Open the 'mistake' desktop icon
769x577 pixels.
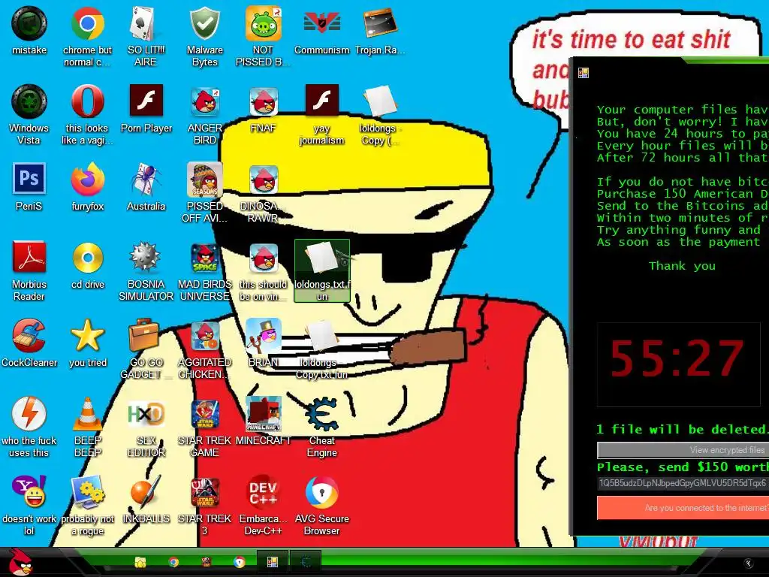tap(29, 30)
